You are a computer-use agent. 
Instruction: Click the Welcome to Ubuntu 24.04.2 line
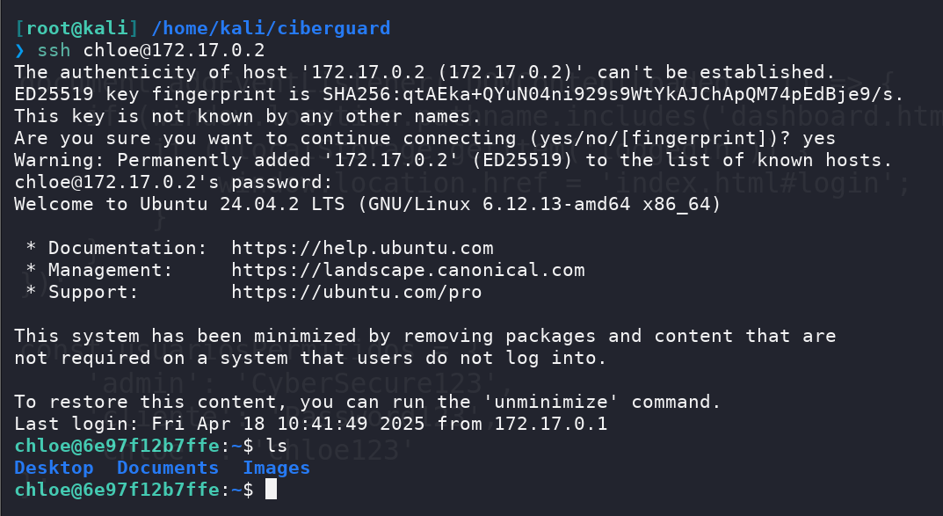point(367,205)
